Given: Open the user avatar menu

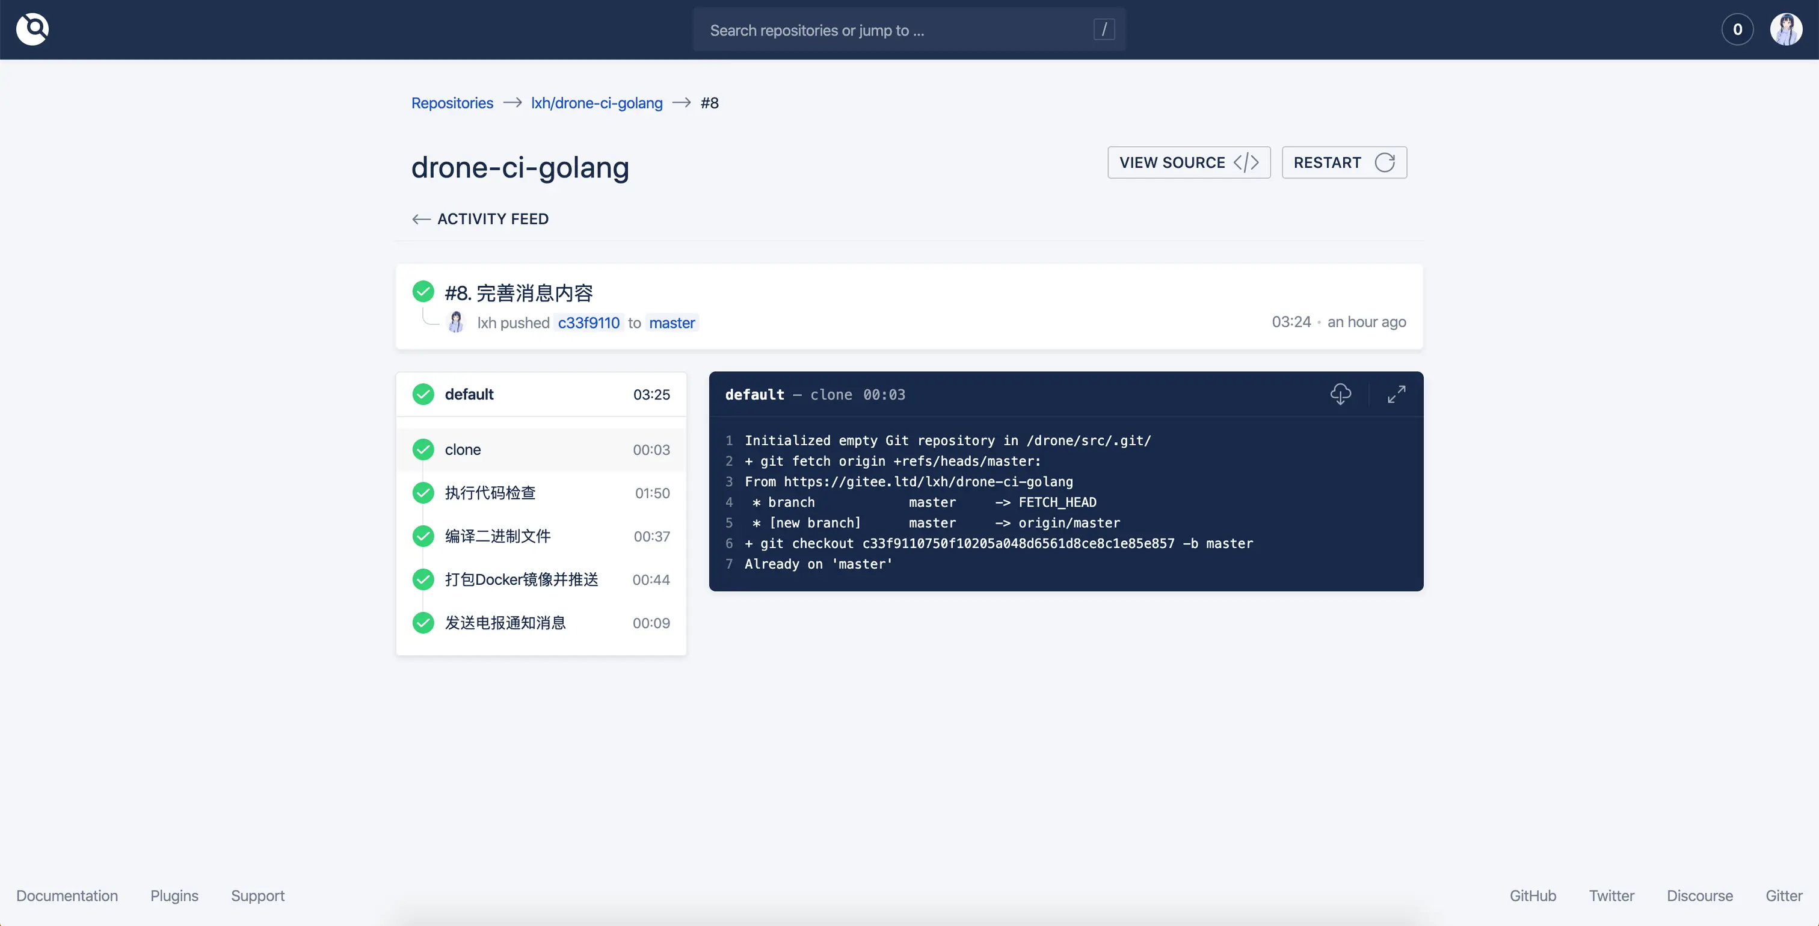Looking at the screenshot, I should (x=1786, y=29).
